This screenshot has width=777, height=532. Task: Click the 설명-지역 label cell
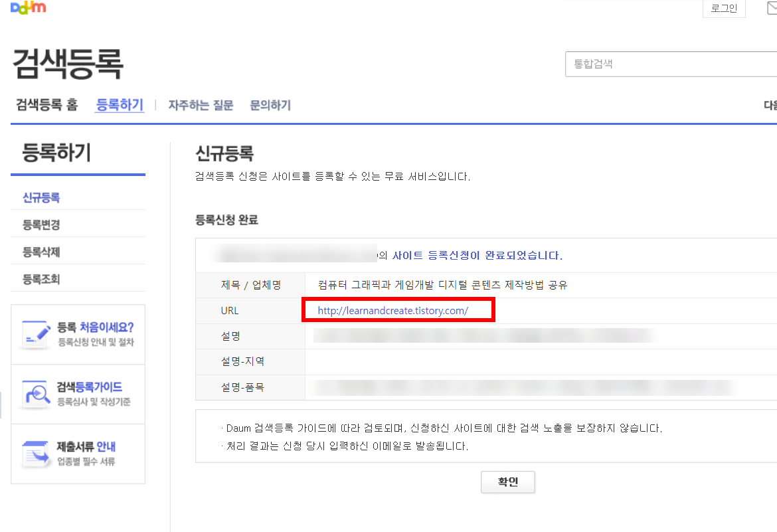pos(251,361)
